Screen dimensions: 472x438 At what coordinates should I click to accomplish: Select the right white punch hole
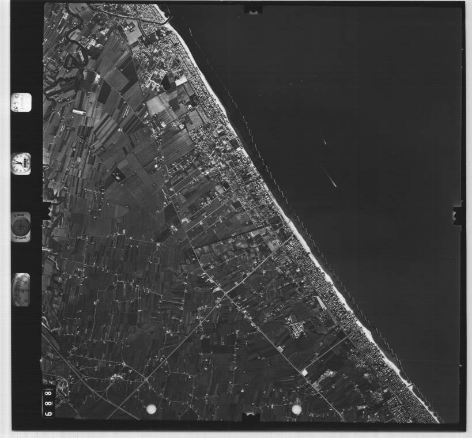(x=297, y=409)
